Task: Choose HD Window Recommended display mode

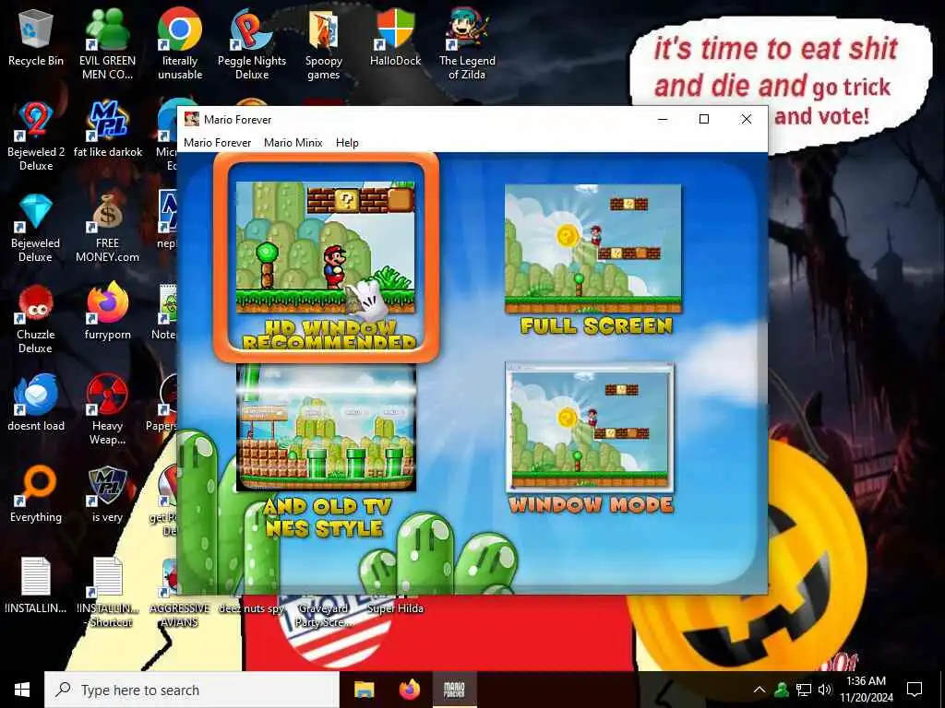Action: (326, 258)
